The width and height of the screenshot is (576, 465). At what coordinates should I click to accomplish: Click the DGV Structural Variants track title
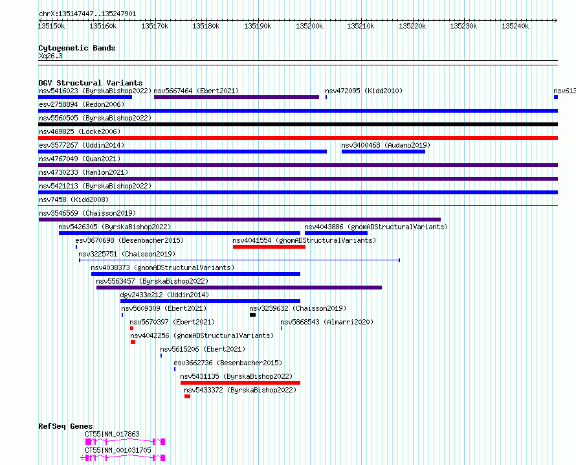pos(91,83)
